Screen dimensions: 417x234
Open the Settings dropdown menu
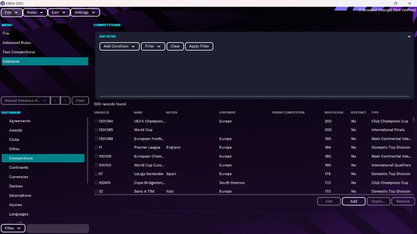click(85, 13)
